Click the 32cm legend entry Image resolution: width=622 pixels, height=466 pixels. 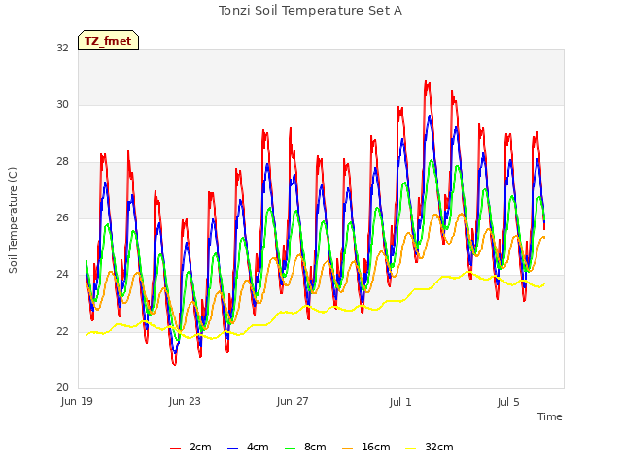pyautogui.click(x=430, y=447)
